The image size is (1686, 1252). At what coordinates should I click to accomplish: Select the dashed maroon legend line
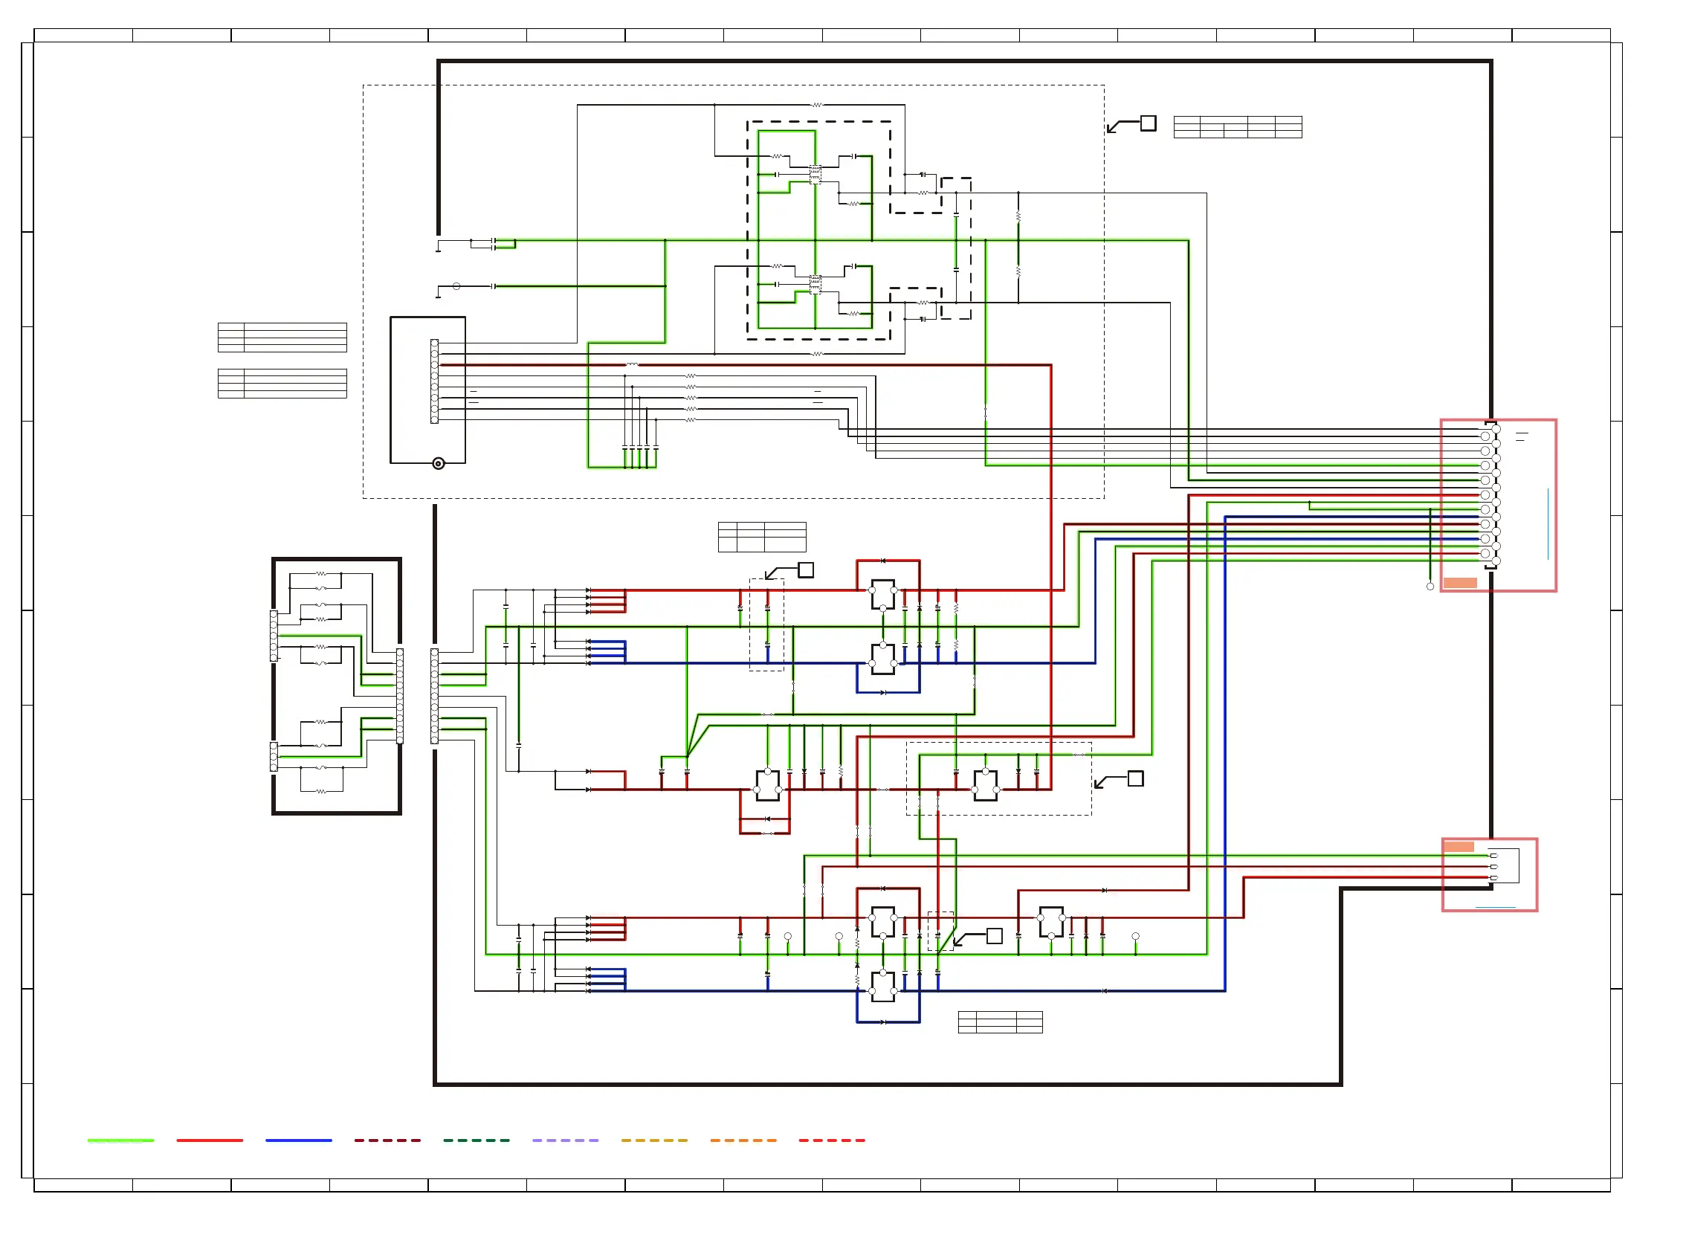[387, 1140]
